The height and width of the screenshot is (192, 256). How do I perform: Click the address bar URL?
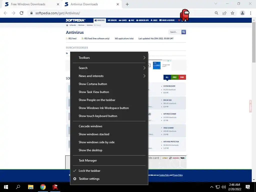pyautogui.click(x=58, y=13)
